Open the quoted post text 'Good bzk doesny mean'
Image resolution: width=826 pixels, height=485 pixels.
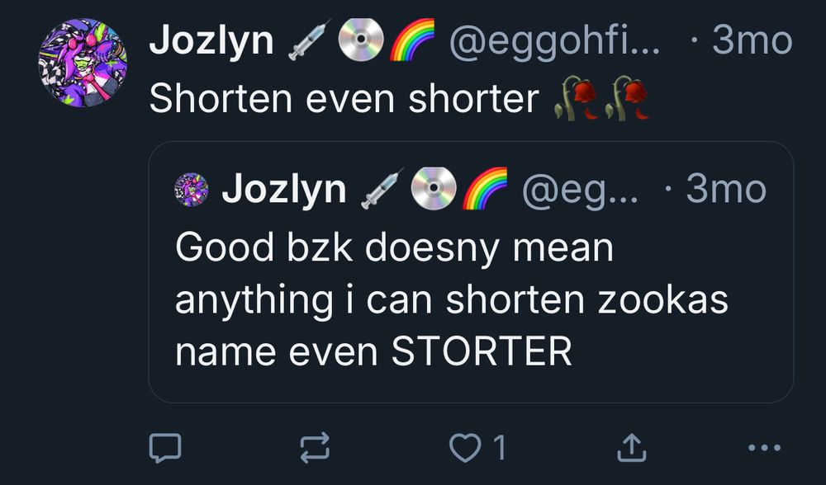pos(394,247)
